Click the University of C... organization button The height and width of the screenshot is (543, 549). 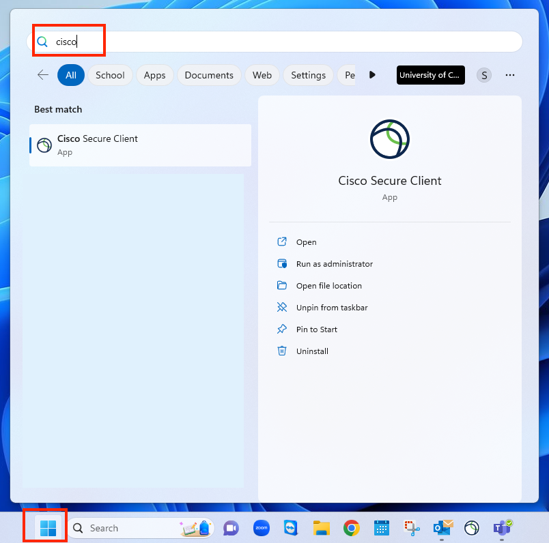tap(430, 75)
